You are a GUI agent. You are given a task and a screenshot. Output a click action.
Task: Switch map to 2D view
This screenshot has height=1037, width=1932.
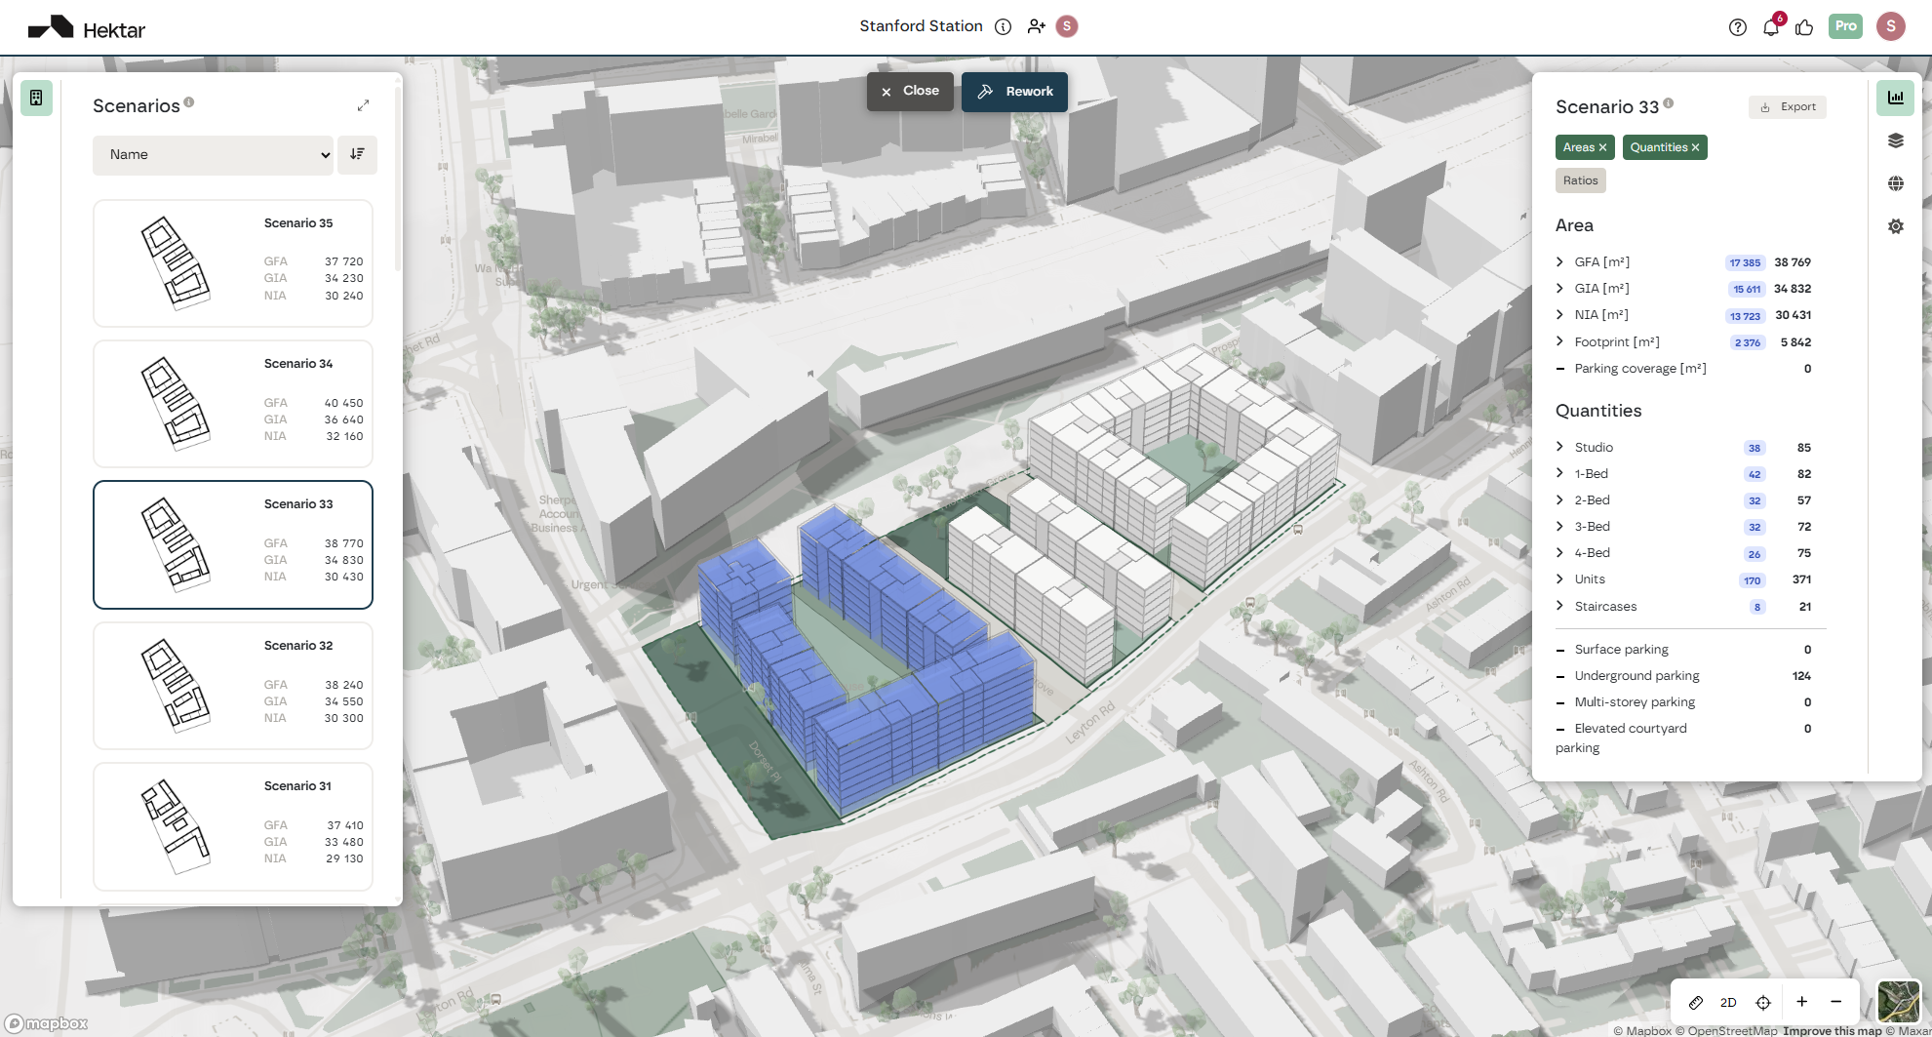pos(1728,1002)
